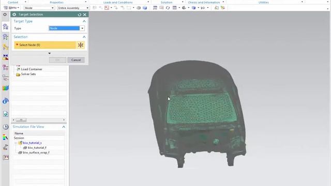
Task: Open the Menu dropdown button
Action: coord(11,8)
